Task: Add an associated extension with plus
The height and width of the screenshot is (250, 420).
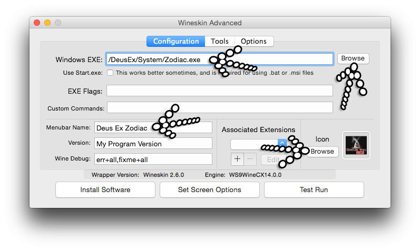Action: tap(237, 159)
